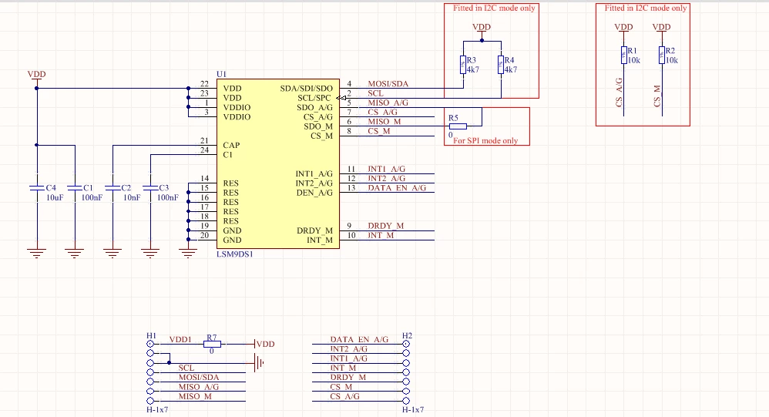Select resistor R3 4k7 symbol
Screen dimensions: 769x417
click(x=463, y=65)
